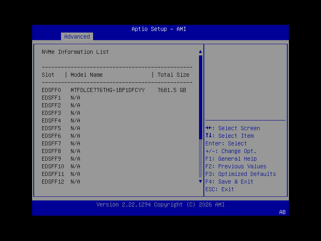Select the EDSFF7 slot row
The height and width of the screenshot is (241, 321).
pos(61,143)
